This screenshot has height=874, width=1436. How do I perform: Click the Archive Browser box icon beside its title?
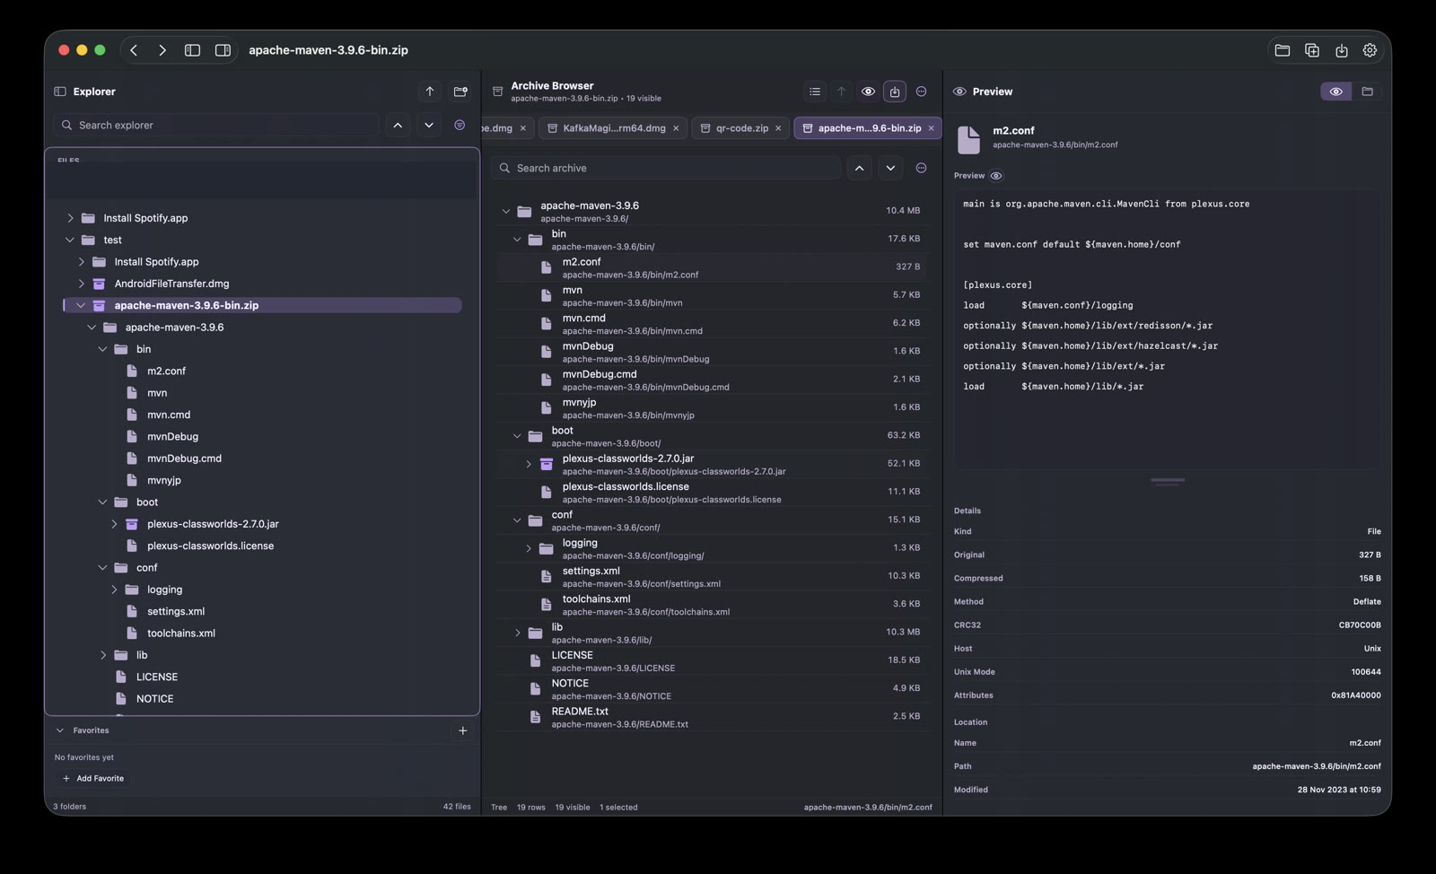point(497,92)
